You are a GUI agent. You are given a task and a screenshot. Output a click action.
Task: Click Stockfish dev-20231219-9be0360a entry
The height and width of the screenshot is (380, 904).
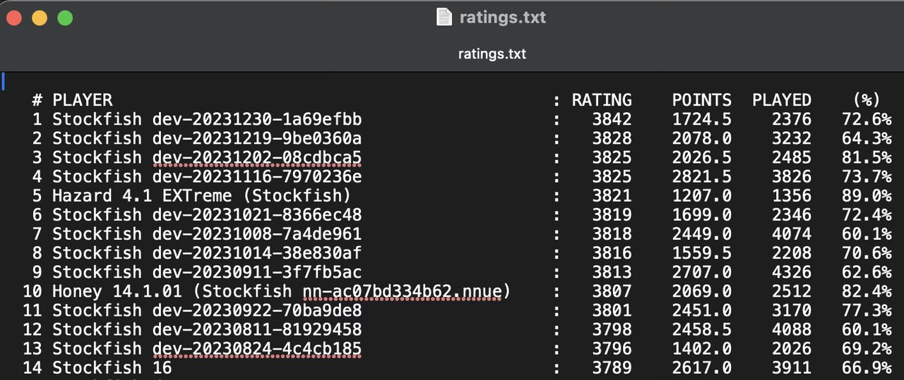[207, 138]
